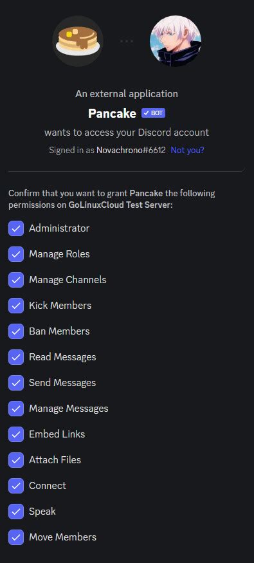
Task: Click the verified BOT badge
Action: click(x=153, y=113)
